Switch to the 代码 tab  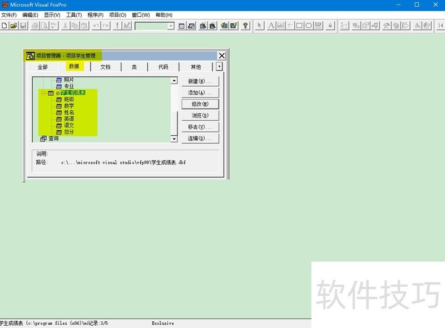(163, 67)
